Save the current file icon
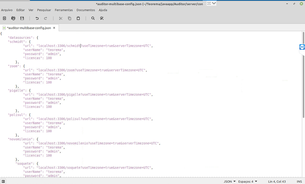This screenshot has width=305, height=184. coord(22,18)
